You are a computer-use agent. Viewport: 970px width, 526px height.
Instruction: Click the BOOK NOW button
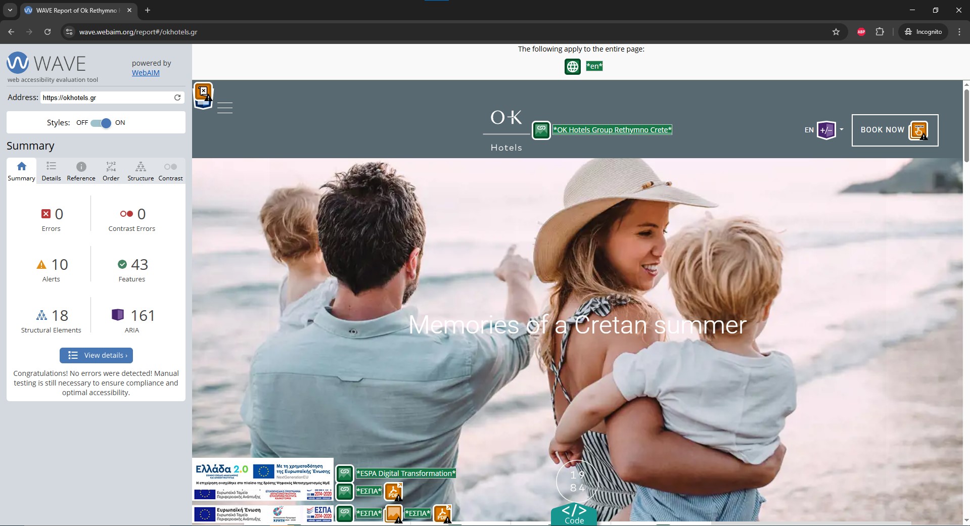895,130
